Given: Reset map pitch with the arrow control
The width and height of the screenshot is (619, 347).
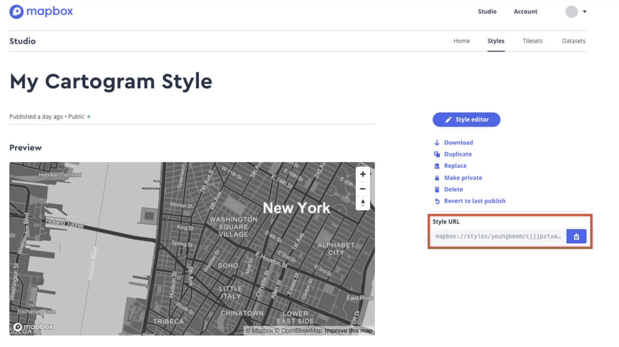Looking at the screenshot, I should 363,203.
